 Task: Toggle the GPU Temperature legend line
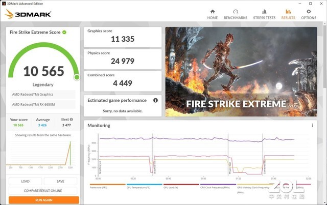144,186
